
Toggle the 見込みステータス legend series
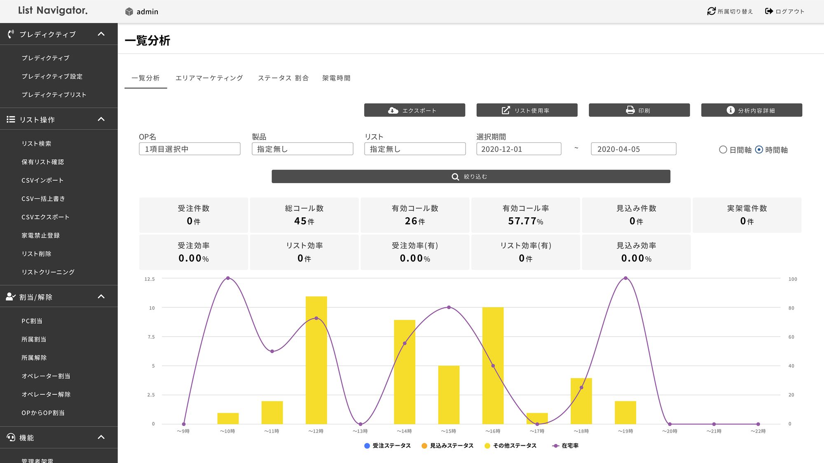447,446
